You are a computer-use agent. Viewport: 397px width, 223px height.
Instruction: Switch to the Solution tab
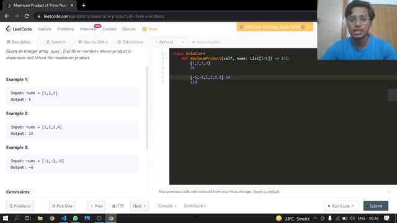(56, 42)
